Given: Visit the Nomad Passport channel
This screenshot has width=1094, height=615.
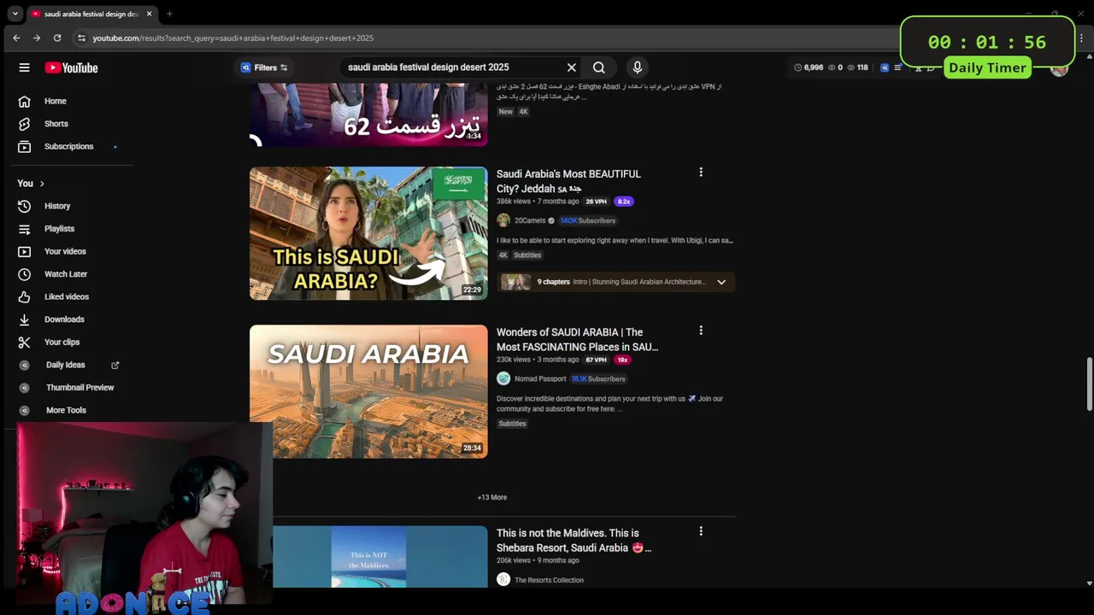Looking at the screenshot, I should 540,378.
